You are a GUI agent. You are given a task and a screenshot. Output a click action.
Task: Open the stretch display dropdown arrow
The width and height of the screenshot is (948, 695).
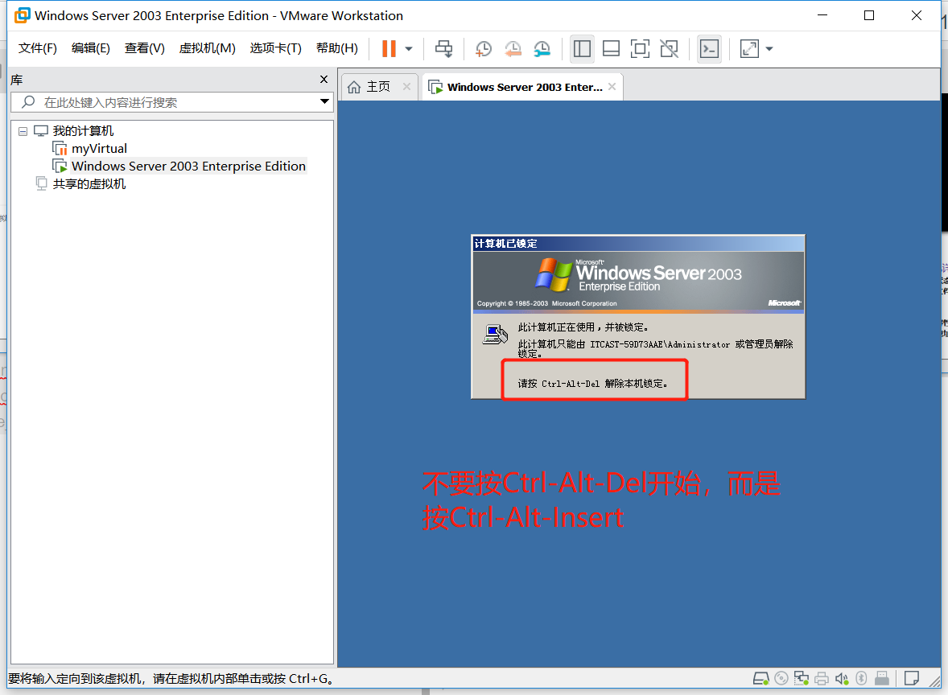[769, 49]
